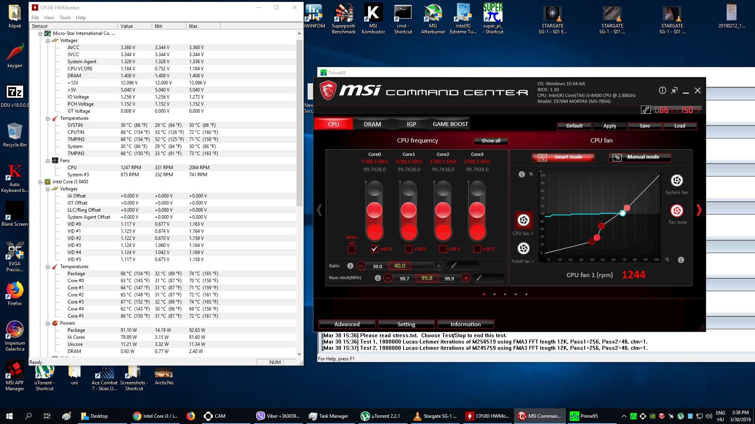Check the Core2 x39.0 checkbox
The height and width of the screenshot is (424, 755).
coord(443,249)
